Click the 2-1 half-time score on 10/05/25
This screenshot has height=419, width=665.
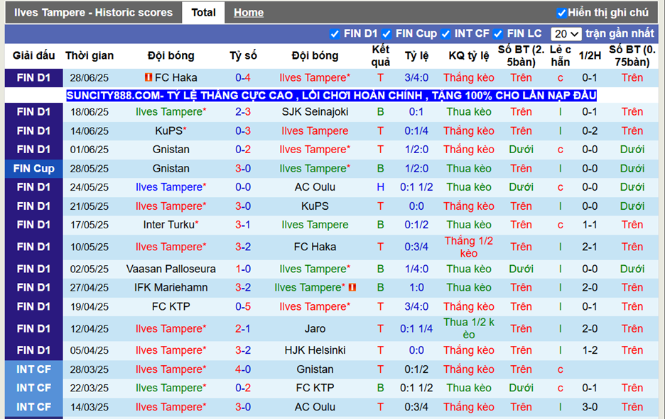pyautogui.click(x=590, y=247)
